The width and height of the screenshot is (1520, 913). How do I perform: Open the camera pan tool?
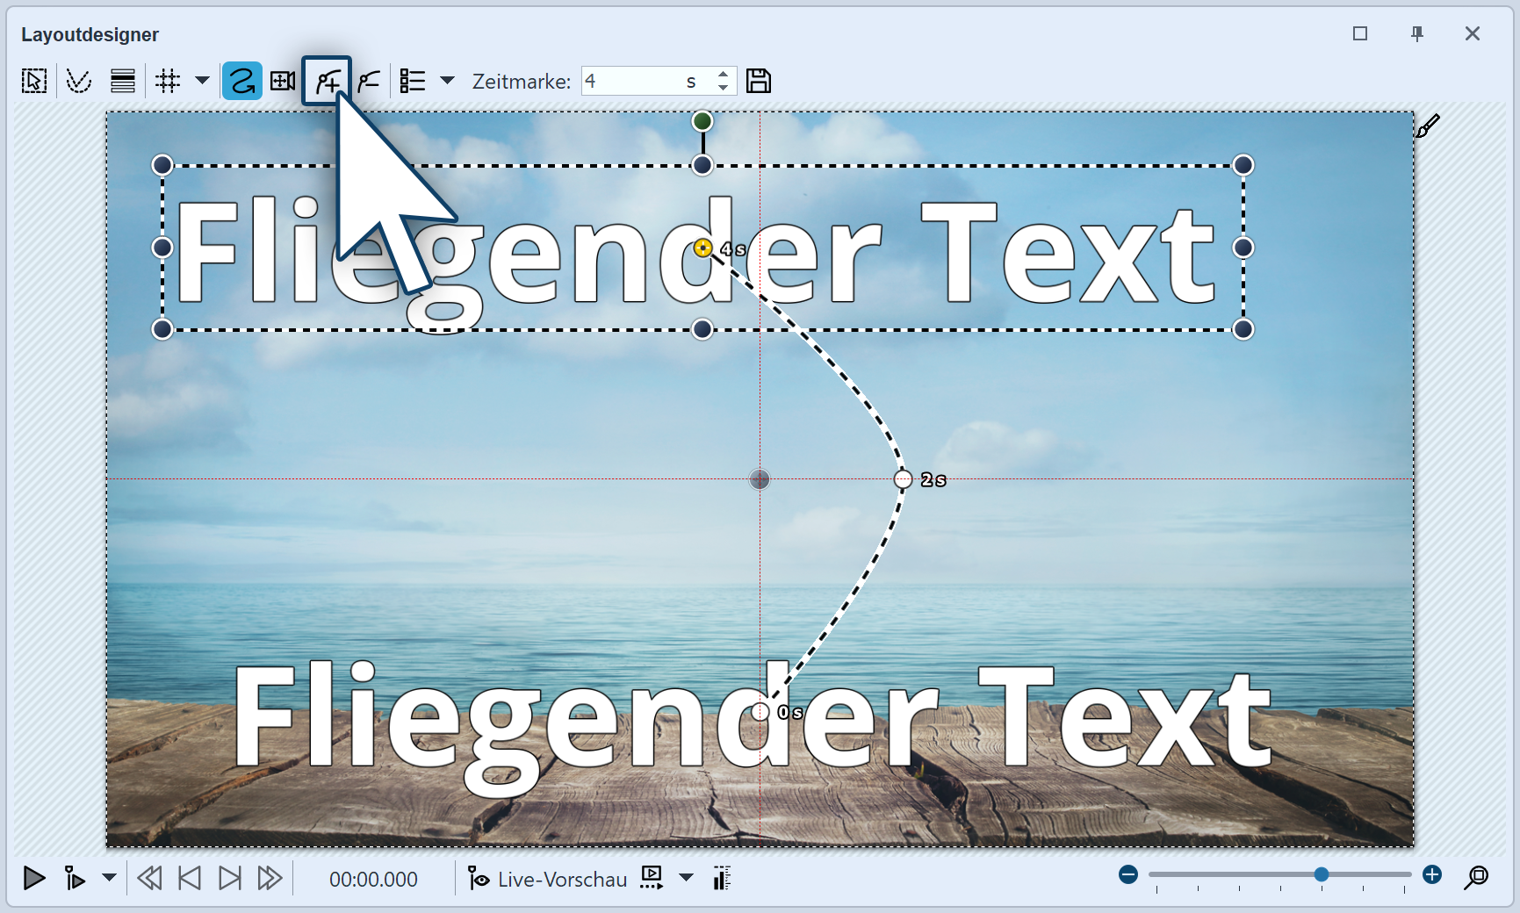click(x=283, y=80)
